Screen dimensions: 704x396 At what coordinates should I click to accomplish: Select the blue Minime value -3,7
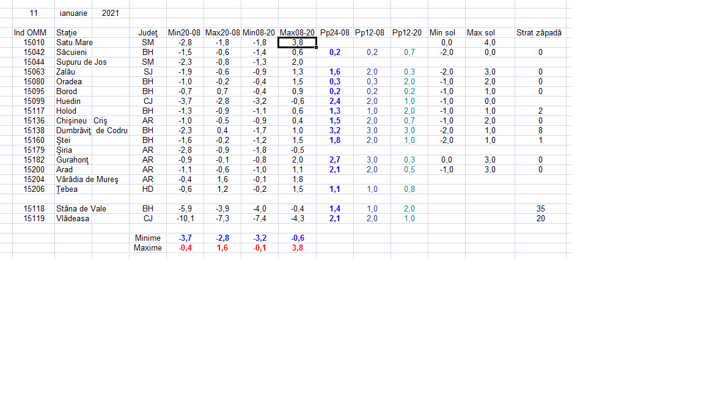coord(185,238)
